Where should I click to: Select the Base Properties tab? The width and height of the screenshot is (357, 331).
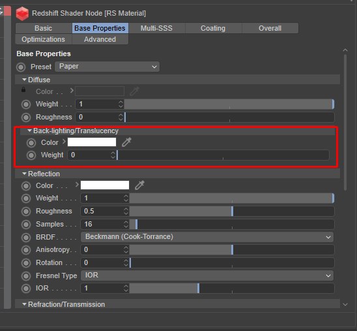click(x=100, y=28)
